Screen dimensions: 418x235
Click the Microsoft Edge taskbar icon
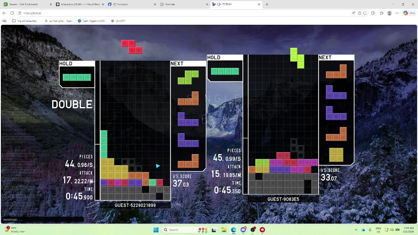pos(233,230)
